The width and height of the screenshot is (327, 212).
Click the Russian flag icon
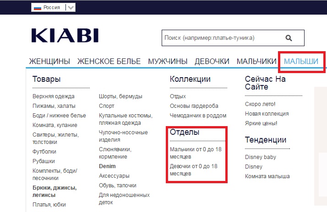click(38, 7)
